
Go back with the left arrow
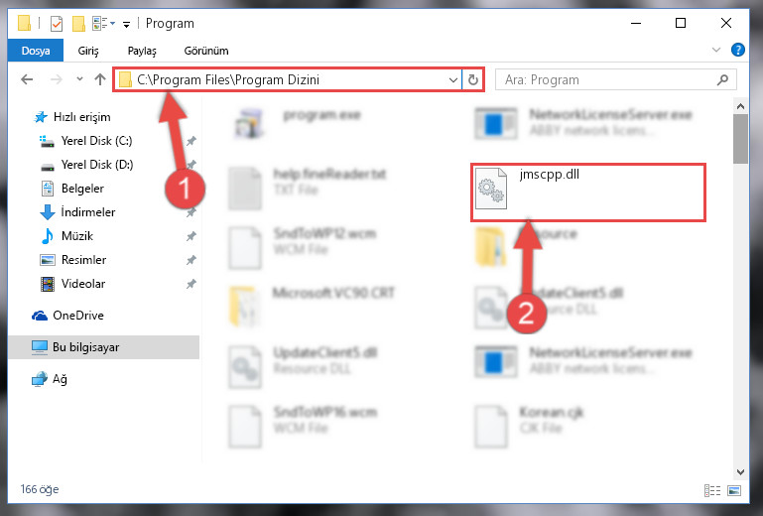pos(27,79)
